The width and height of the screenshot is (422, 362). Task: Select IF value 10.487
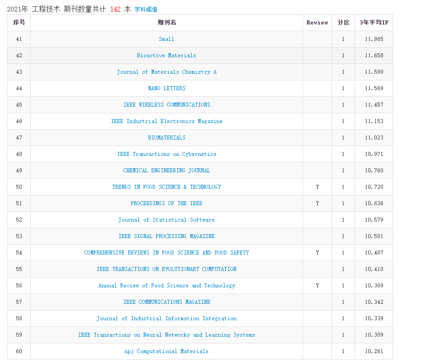pyautogui.click(x=374, y=253)
